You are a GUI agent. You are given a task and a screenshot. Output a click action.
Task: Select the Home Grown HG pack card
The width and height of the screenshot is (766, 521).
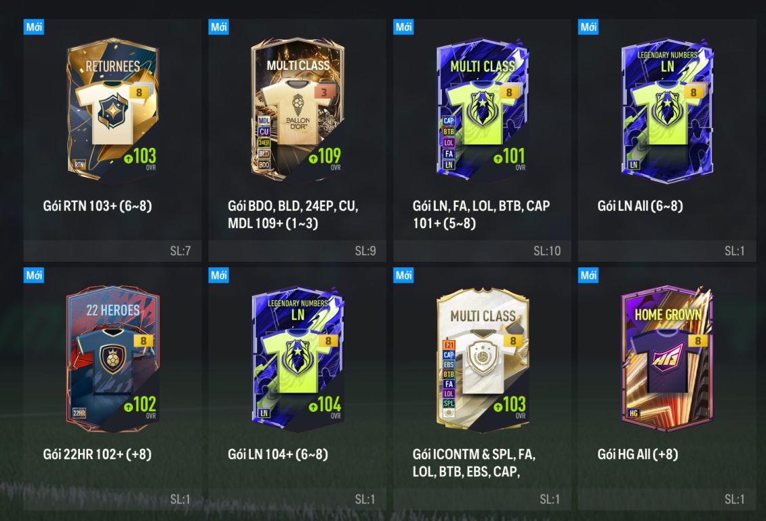click(667, 360)
